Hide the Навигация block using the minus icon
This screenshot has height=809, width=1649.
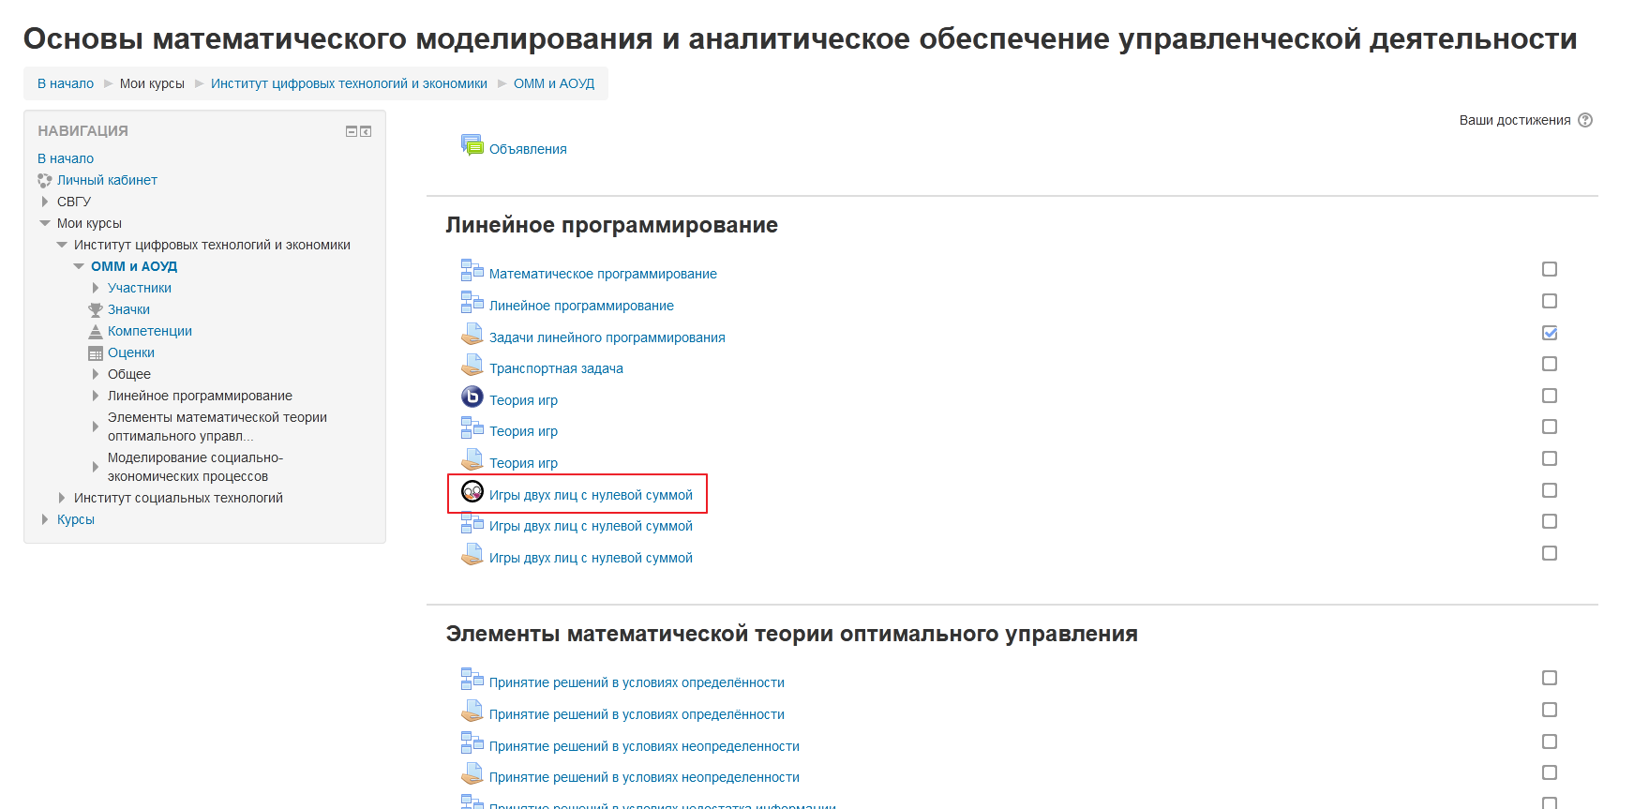tap(352, 131)
